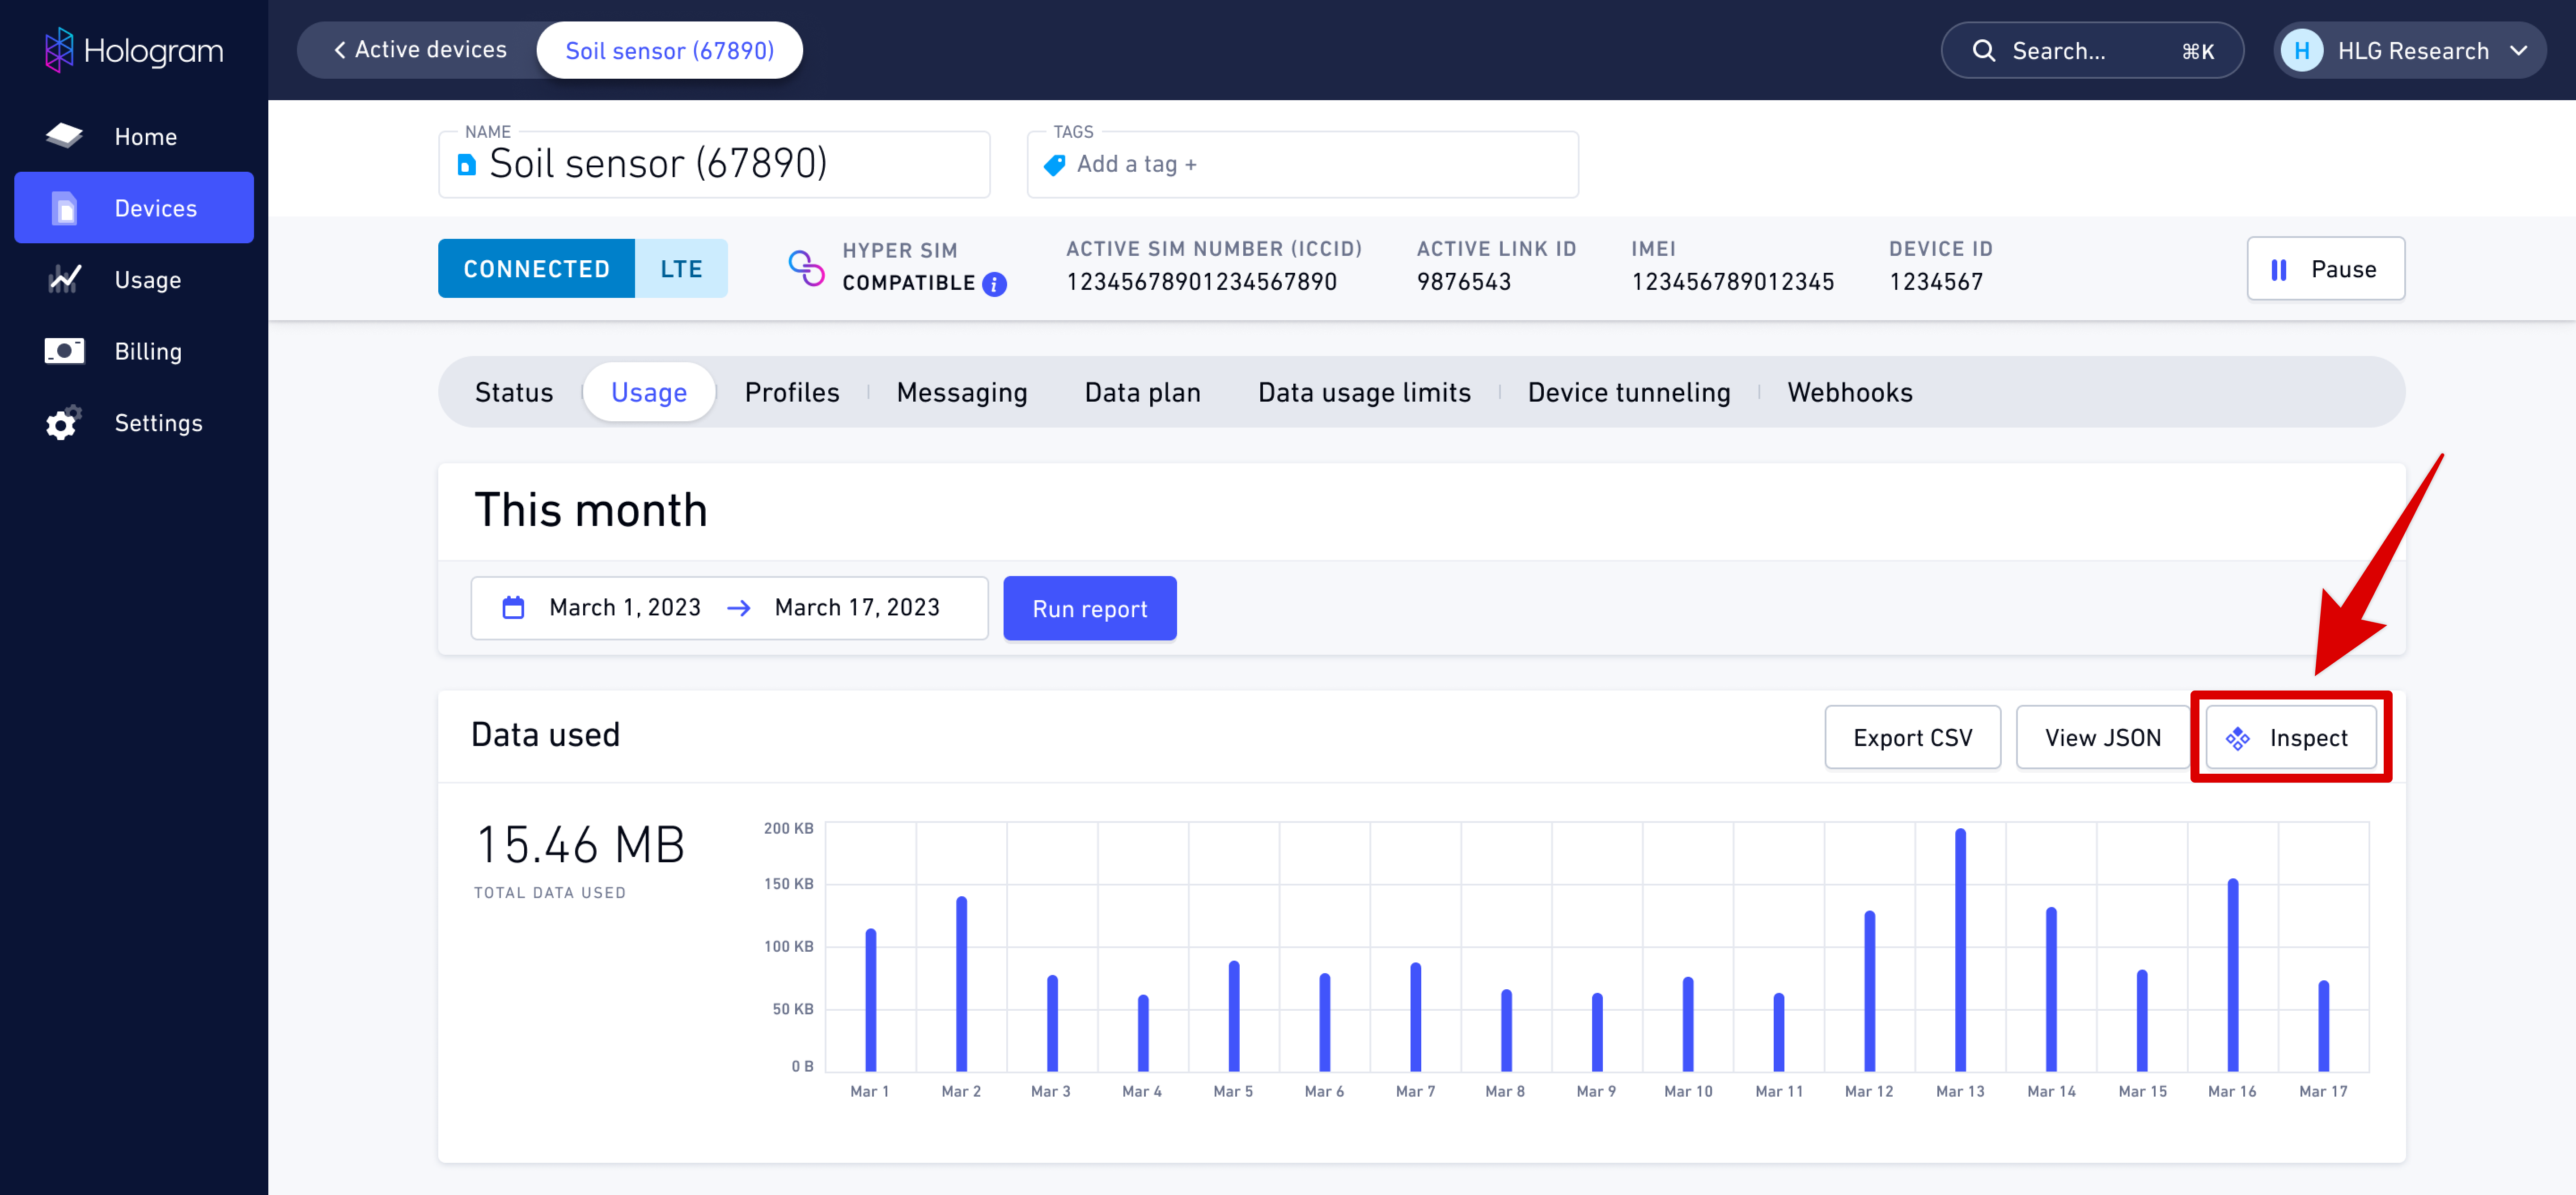Open Home from the sidebar
Viewport: 2576px width, 1195px height.
(x=134, y=136)
